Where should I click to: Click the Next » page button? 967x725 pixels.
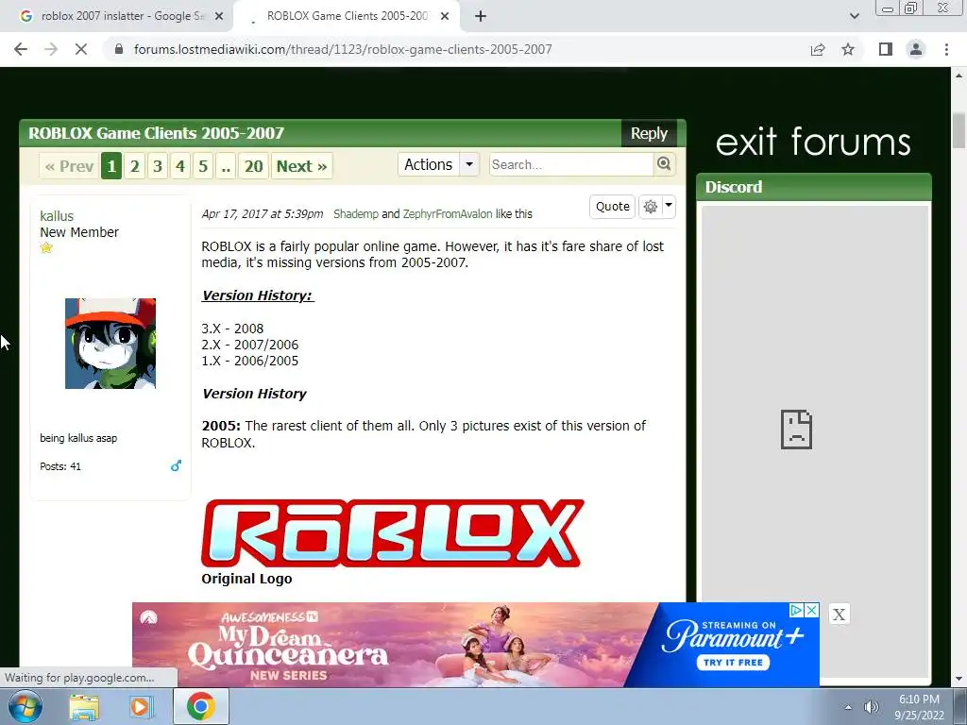pyautogui.click(x=301, y=166)
